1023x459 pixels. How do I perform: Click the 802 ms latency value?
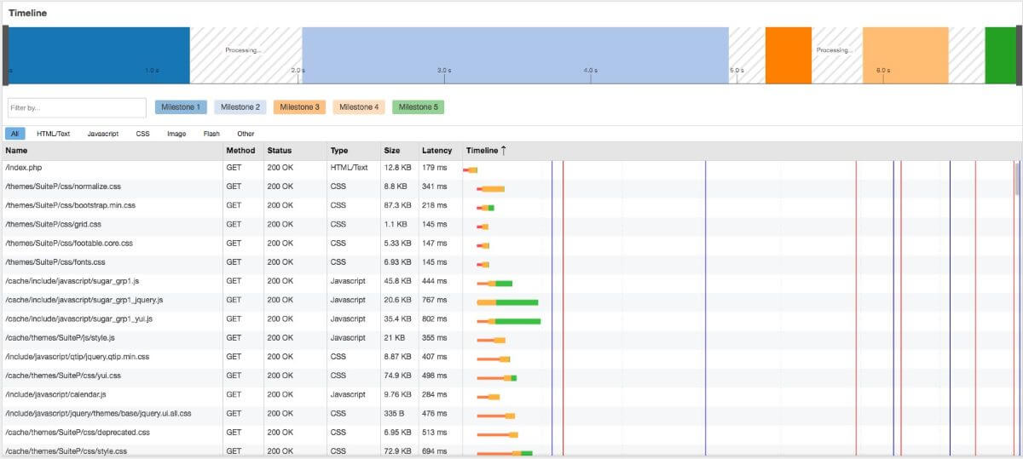(x=435, y=319)
